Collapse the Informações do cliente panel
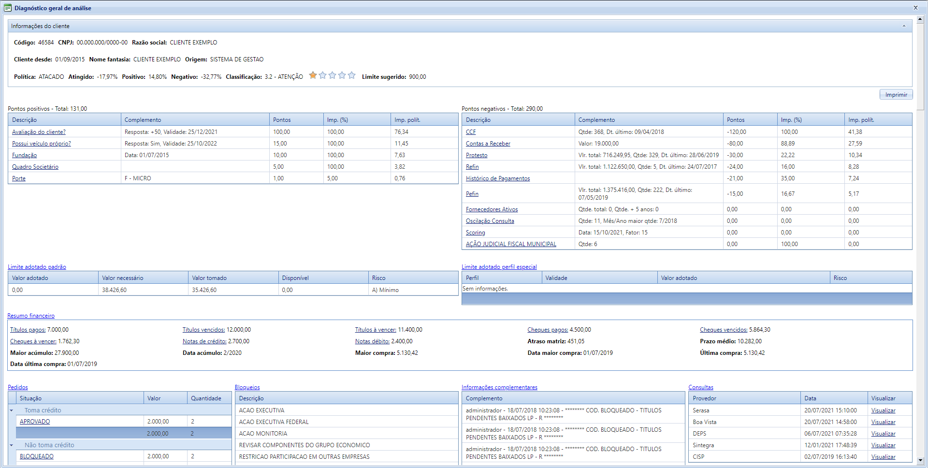The height and width of the screenshot is (468, 928). (904, 26)
